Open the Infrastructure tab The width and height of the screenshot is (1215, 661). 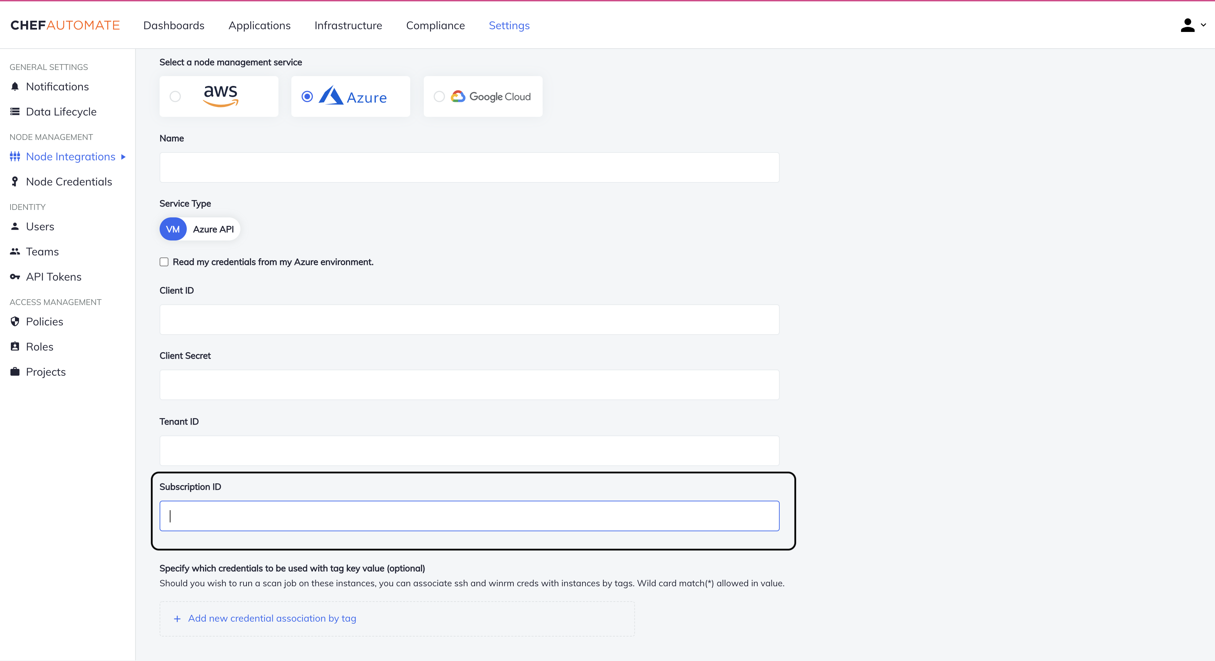click(348, 25)
